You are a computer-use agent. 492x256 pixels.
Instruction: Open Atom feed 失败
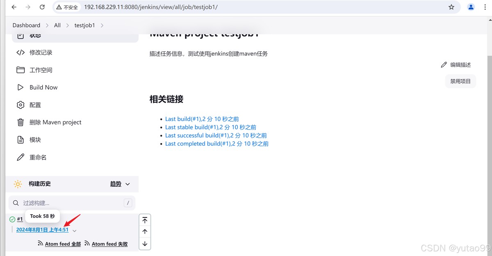[109, 244]
